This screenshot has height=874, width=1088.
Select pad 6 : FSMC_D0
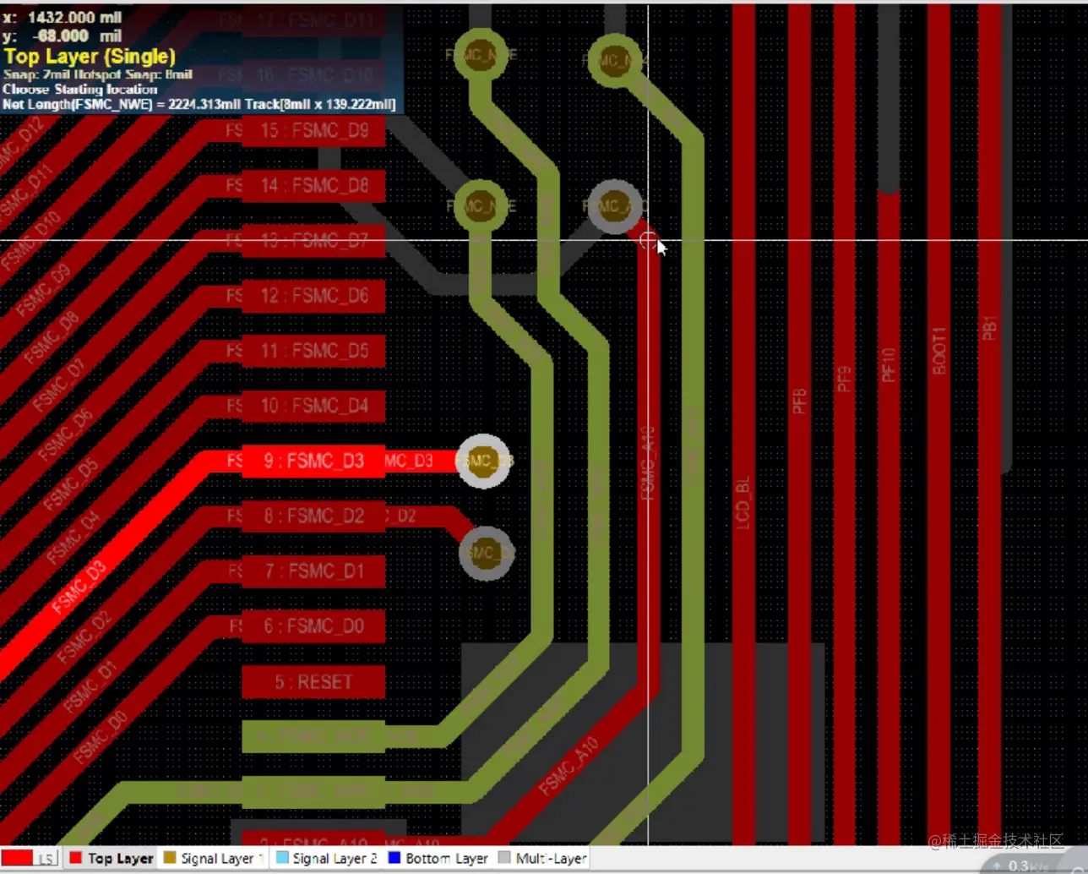[x=313, y=626]
